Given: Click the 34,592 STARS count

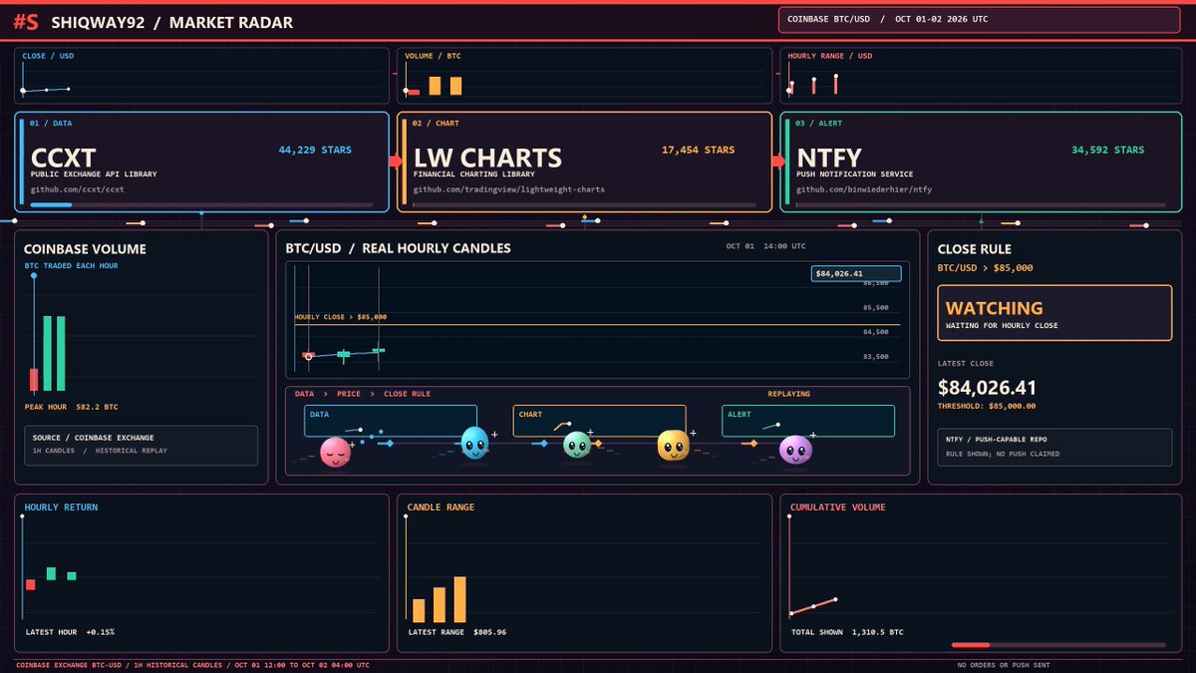Looking at the screenshot, I should [x=1108, y=151].
